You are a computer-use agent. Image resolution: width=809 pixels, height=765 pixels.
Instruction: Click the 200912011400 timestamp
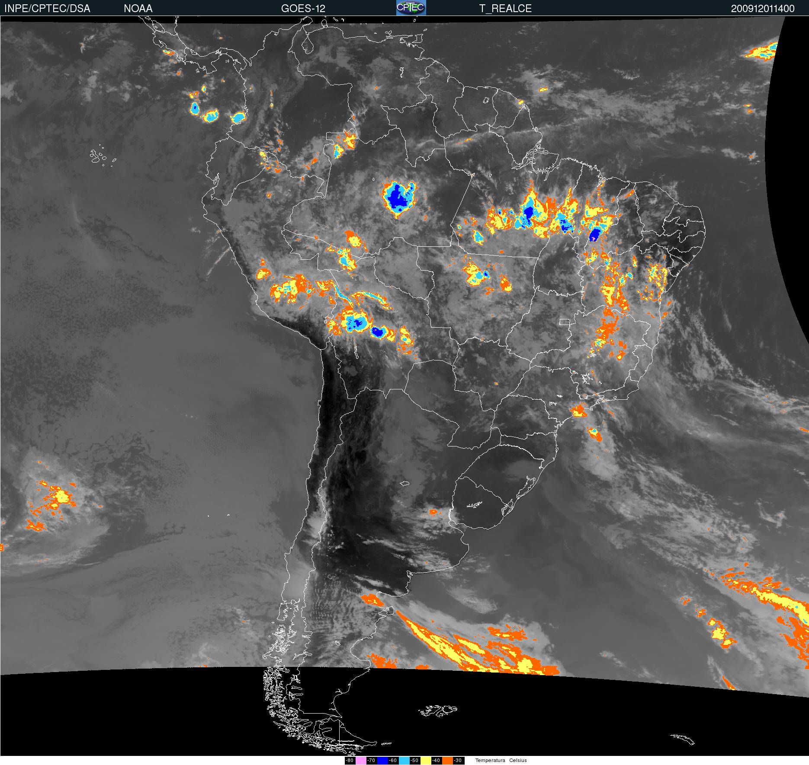[763, 9]
